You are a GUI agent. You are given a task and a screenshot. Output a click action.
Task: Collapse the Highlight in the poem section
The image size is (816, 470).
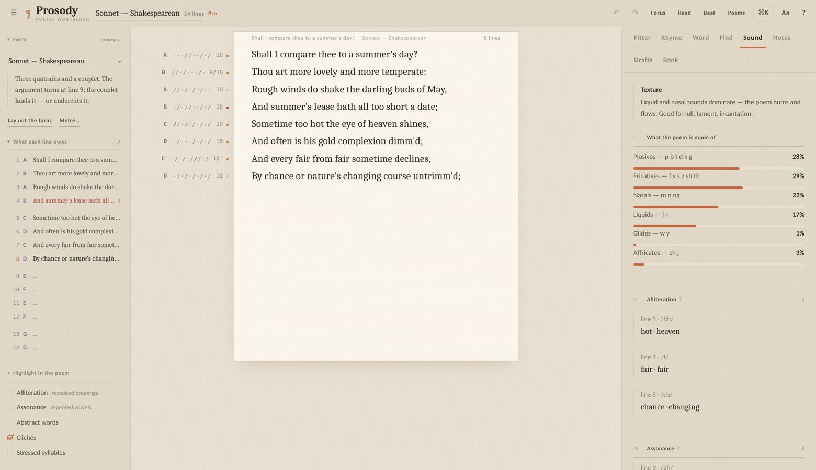pyautogui.click(x=8, y=373)
